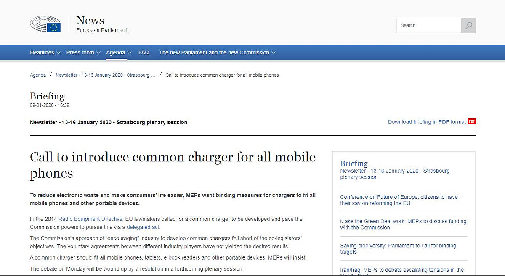Click the News site title
Image resolution: width=505 pixels, height=276 pixels.
[x=90, y=20]
